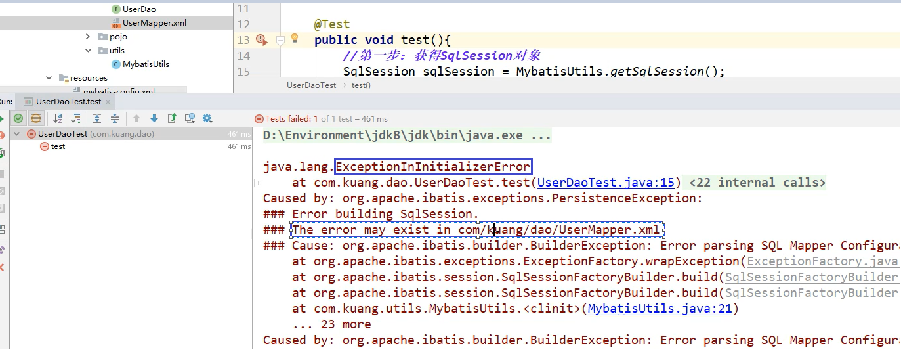Click UserDaoTest in editor breadcrumb
The image size is (901, 354).
tap(311, 85)
